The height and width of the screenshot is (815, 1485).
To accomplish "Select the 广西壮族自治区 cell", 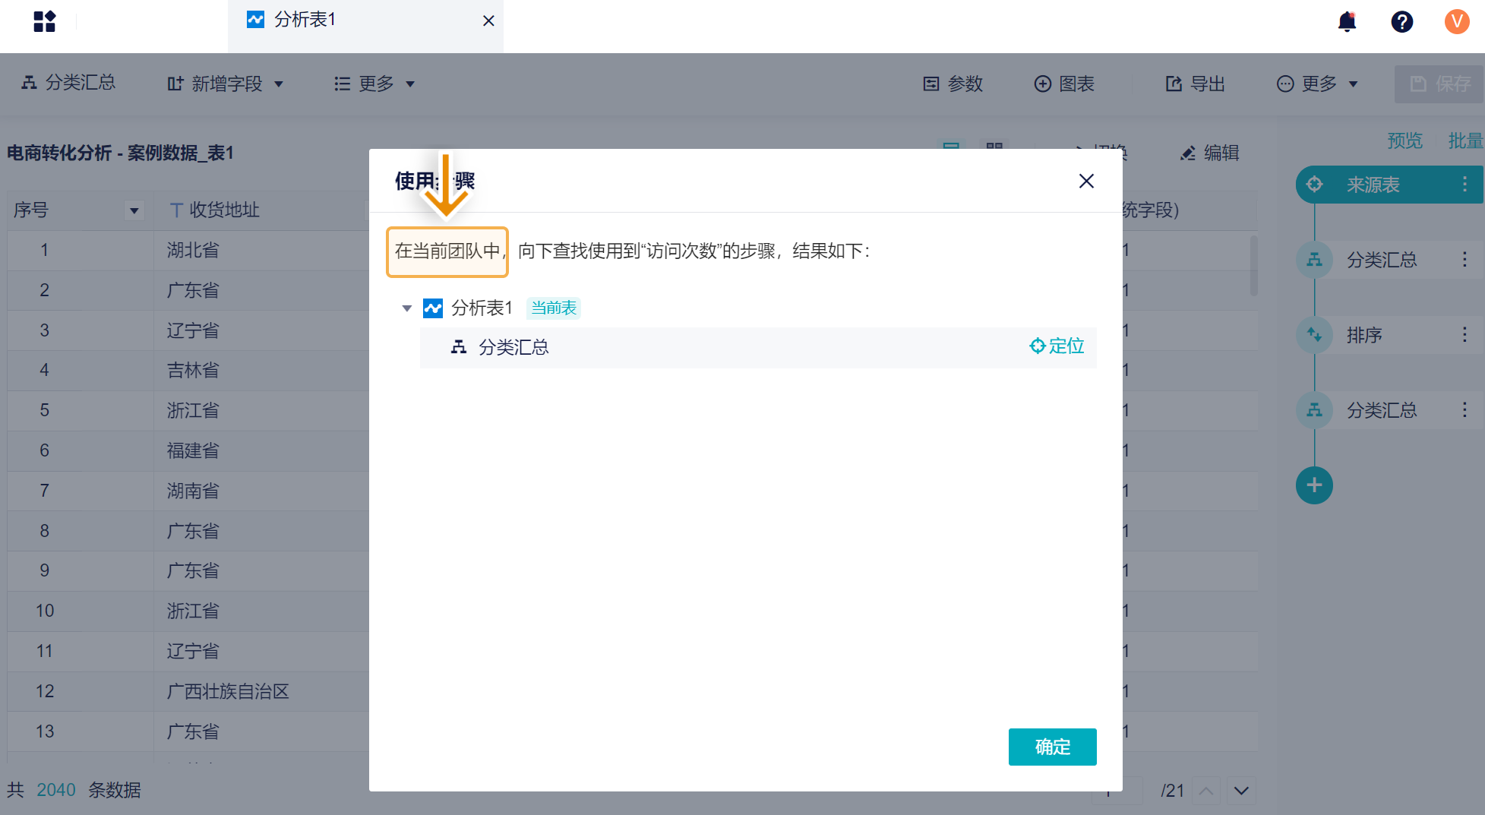I will (x=228, y=691).
